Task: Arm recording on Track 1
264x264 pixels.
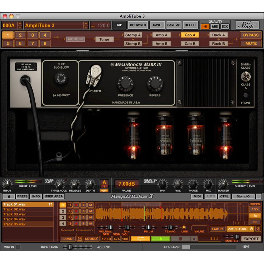Action: coord(76,205)
